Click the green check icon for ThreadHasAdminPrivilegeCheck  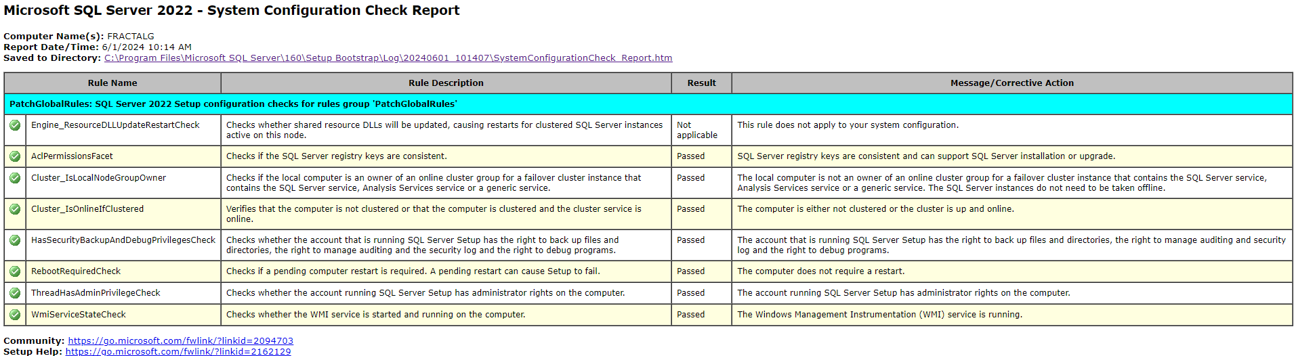coord(15,293)
